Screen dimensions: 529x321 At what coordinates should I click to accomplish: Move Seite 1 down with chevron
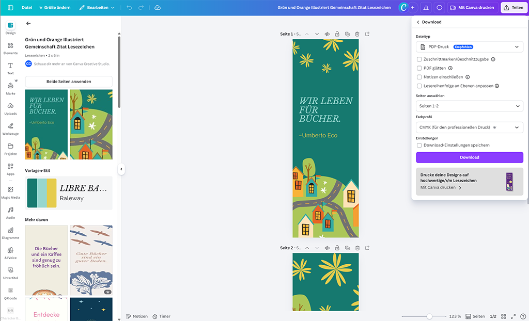317,34
